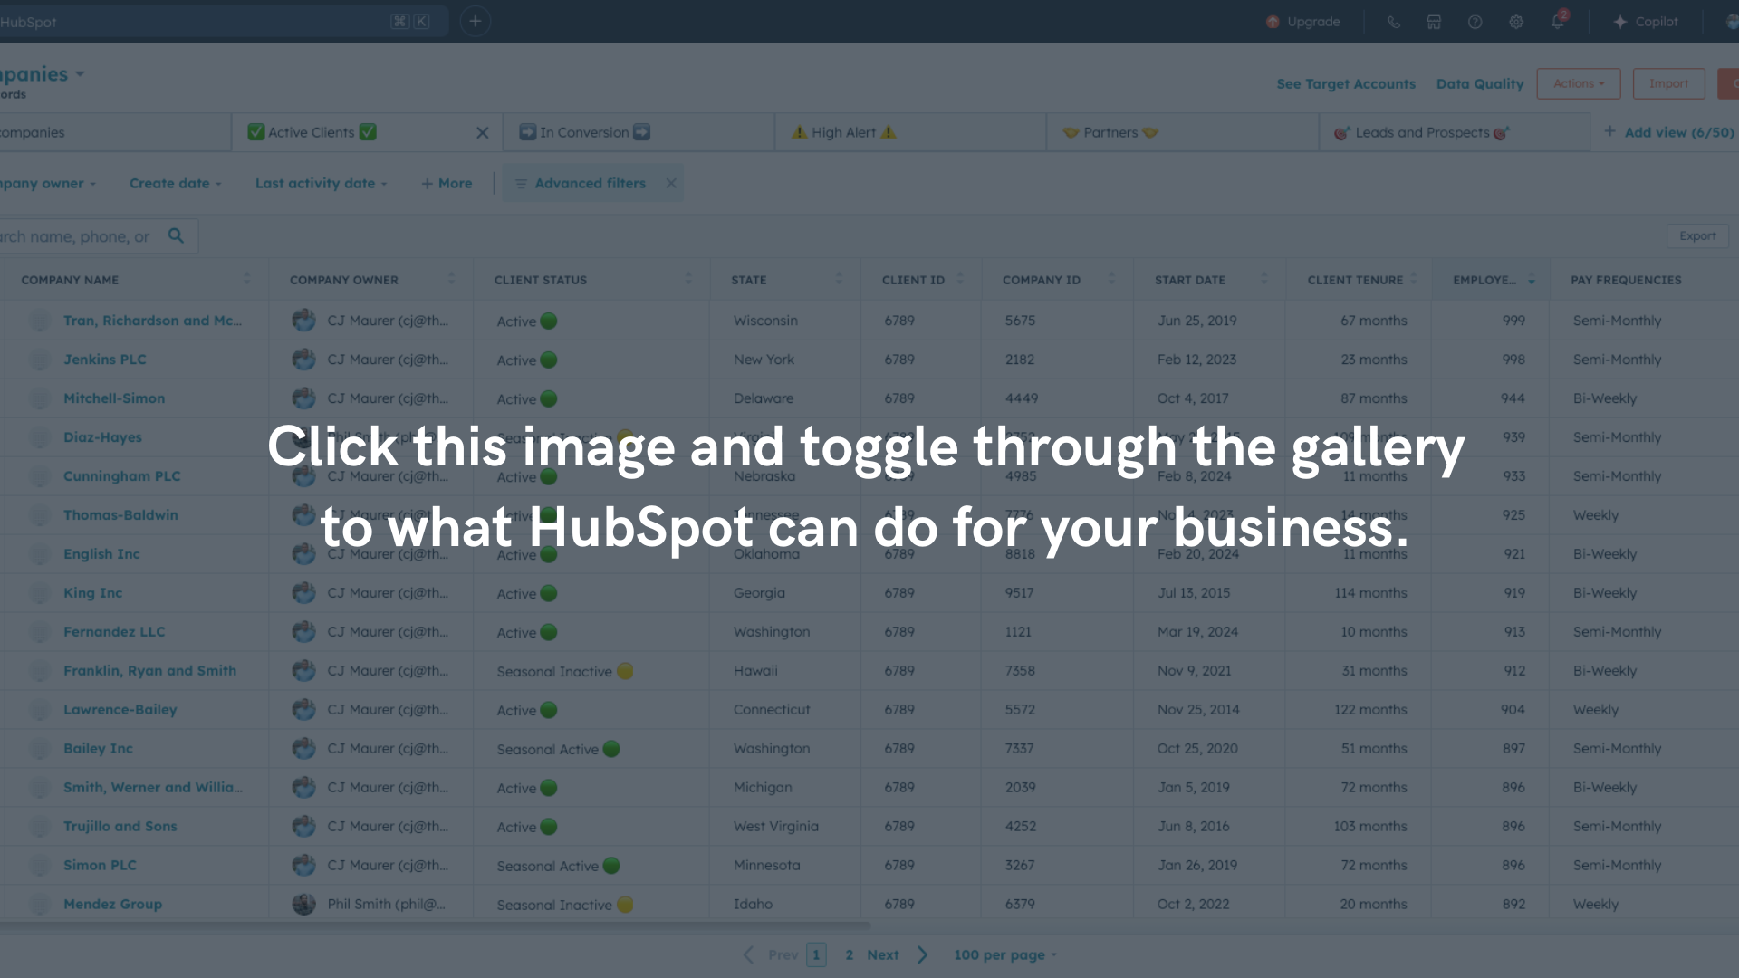Open the settings gear icon

point(1516,22)
